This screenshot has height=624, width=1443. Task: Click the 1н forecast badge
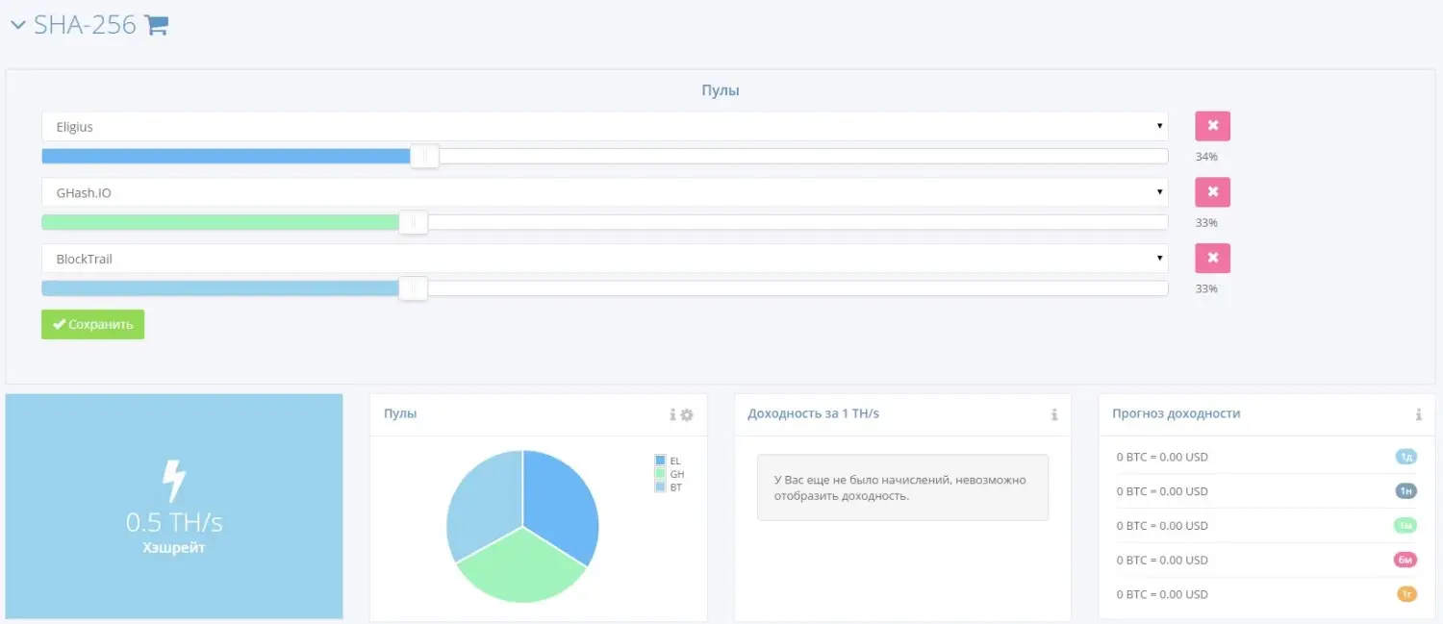1405,491
